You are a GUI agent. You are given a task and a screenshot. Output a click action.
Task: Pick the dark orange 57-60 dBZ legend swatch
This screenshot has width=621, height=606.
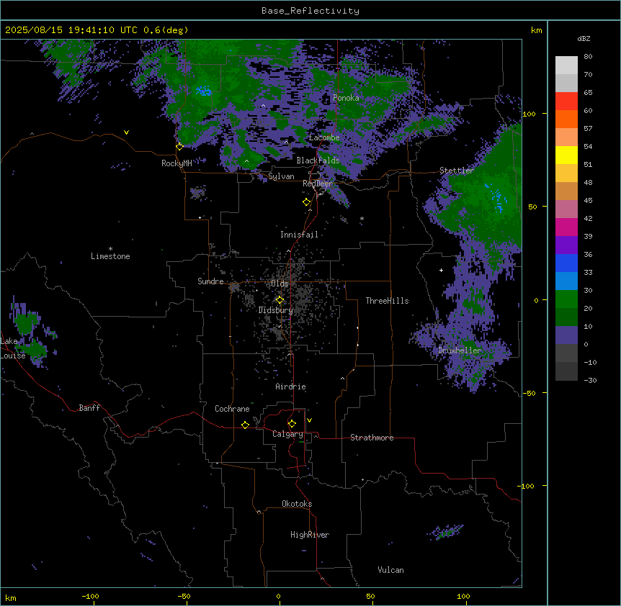tap(566, 119)
